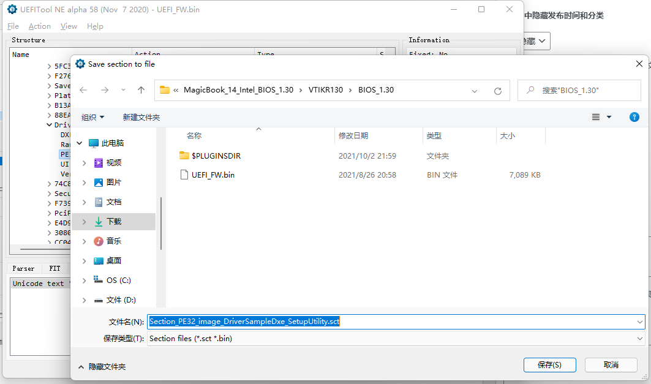Maximize the UEFITool window
Image resolution: width=651 pixels, height=384 pixels.
[481, 9]
